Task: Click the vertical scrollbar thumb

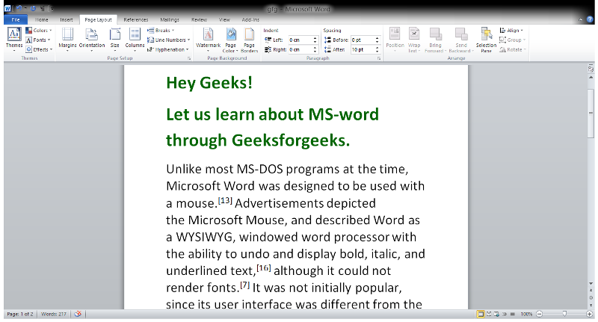Action: coord(591,113)
